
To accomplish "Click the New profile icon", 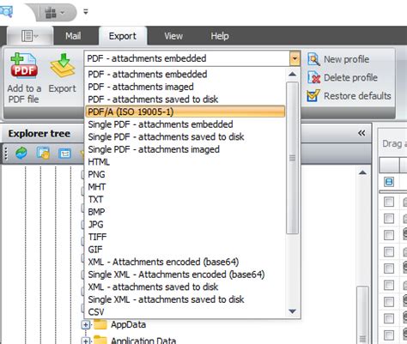I will coord(313,59).
